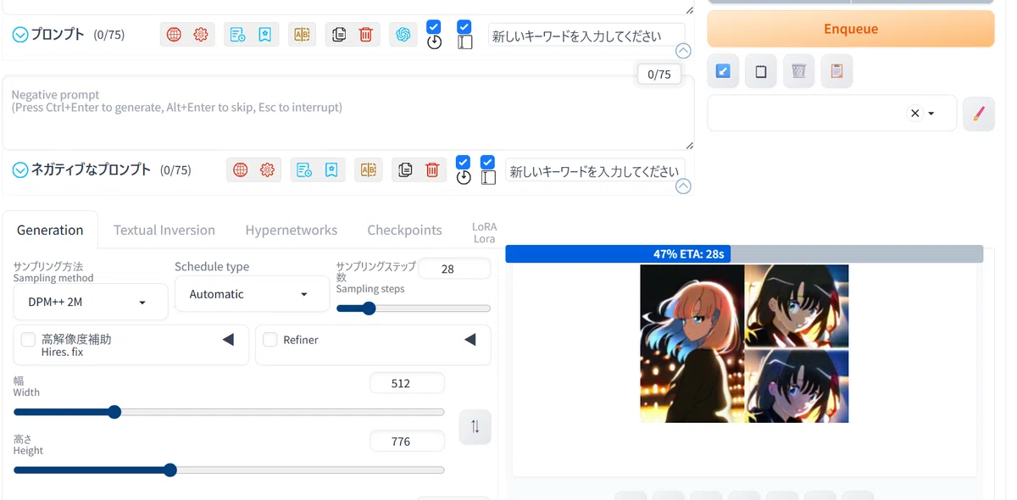
Task: Click the ネガティブなプロンプト new keyword input field
Action: pyautogui.click(x=595, y=170)
